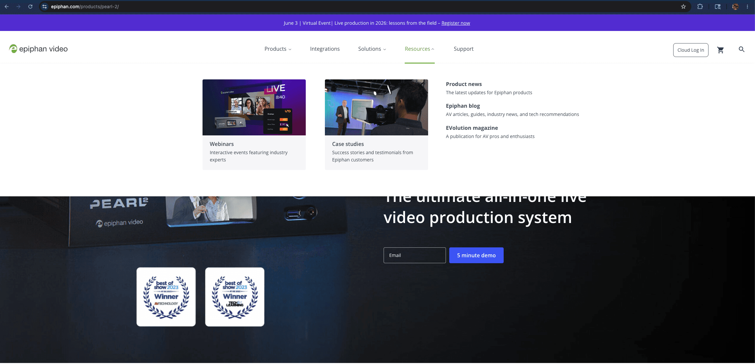Expand the Solutions dropdown menu
The image size is (755, 364).
372,49
